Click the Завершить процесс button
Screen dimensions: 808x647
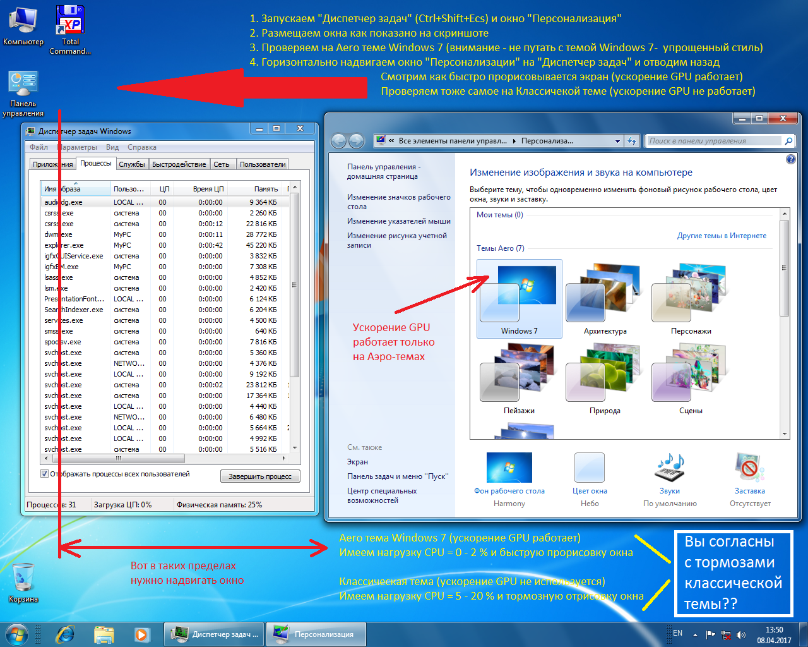tap(260, 476)
